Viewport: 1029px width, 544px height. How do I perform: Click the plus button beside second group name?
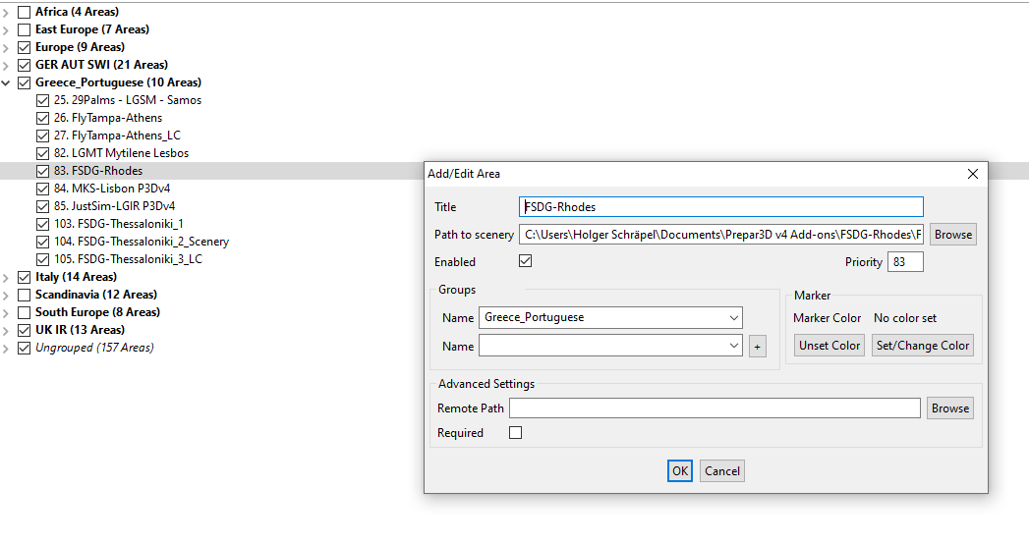757,346
